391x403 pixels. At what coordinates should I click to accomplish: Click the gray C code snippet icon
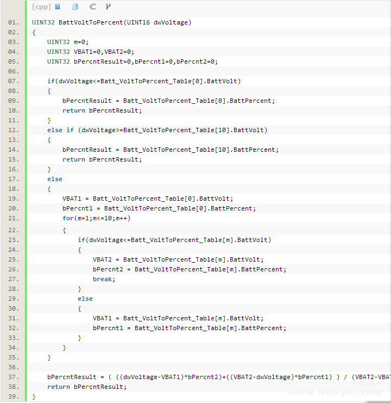(92, 7)
